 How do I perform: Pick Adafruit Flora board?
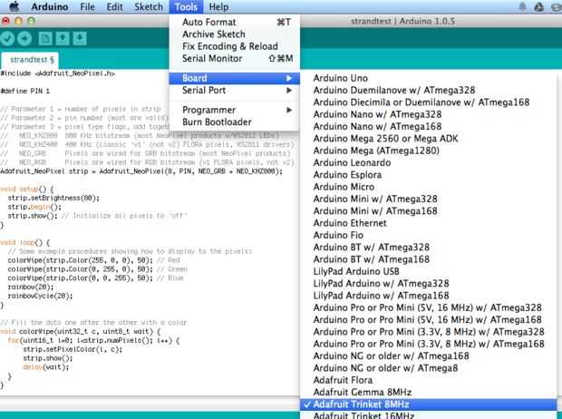click(429, 380)
